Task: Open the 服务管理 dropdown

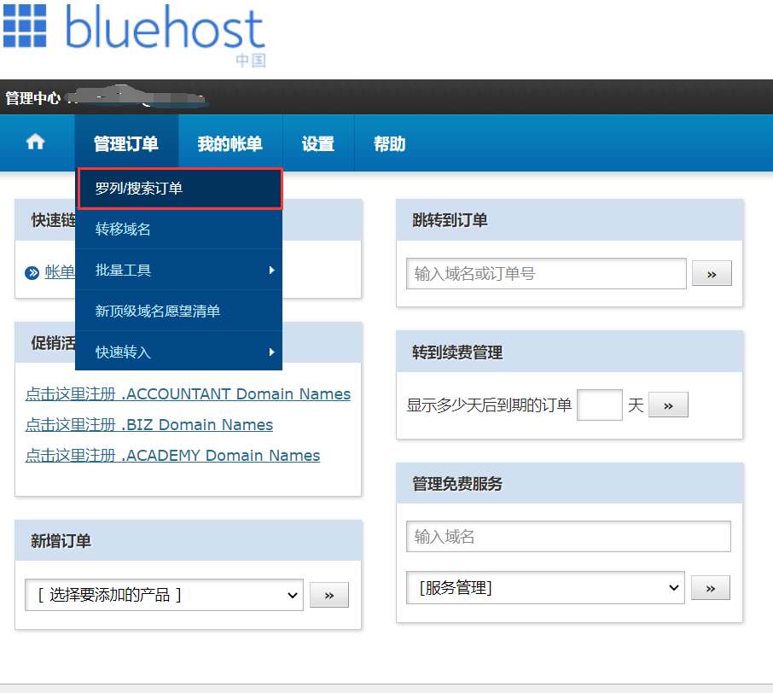Action: (545, 587)
